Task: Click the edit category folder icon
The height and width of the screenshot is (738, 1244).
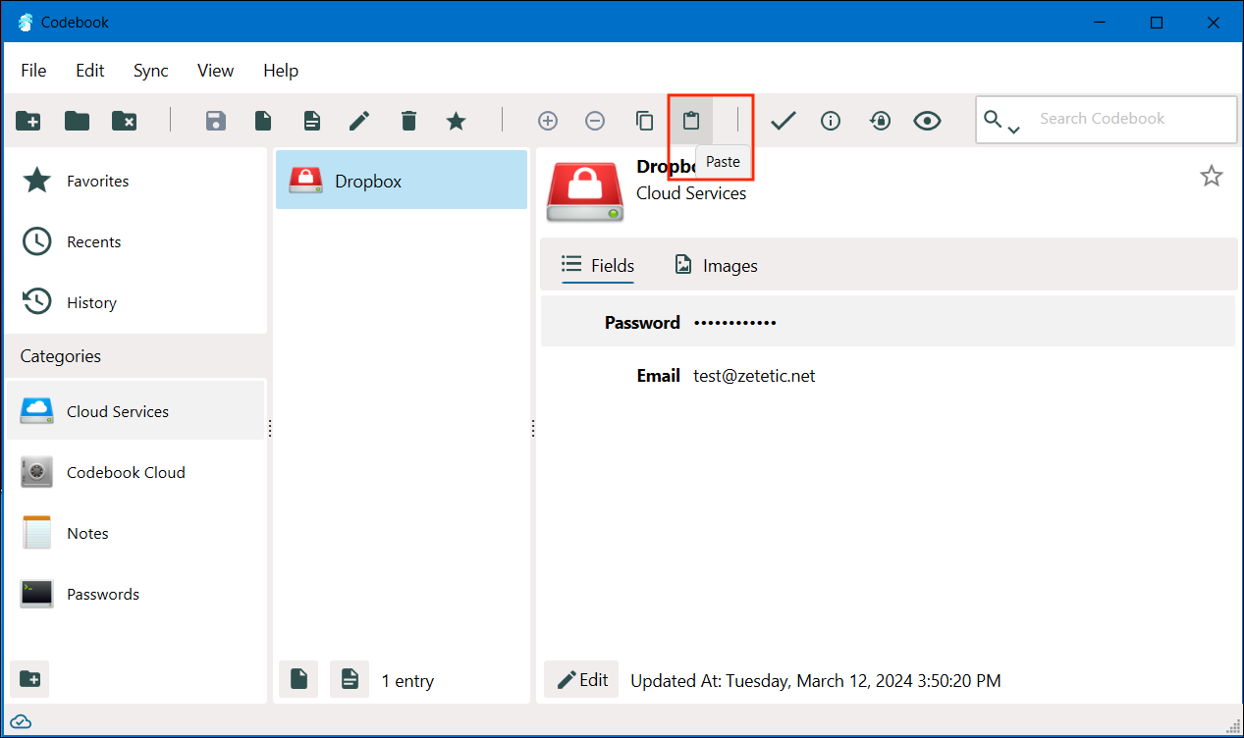Action: [77, 121]
